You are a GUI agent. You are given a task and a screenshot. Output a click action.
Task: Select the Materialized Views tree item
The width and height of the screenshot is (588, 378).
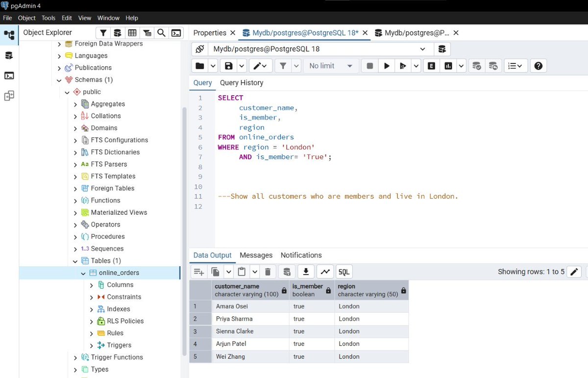[x=119, y=212]
